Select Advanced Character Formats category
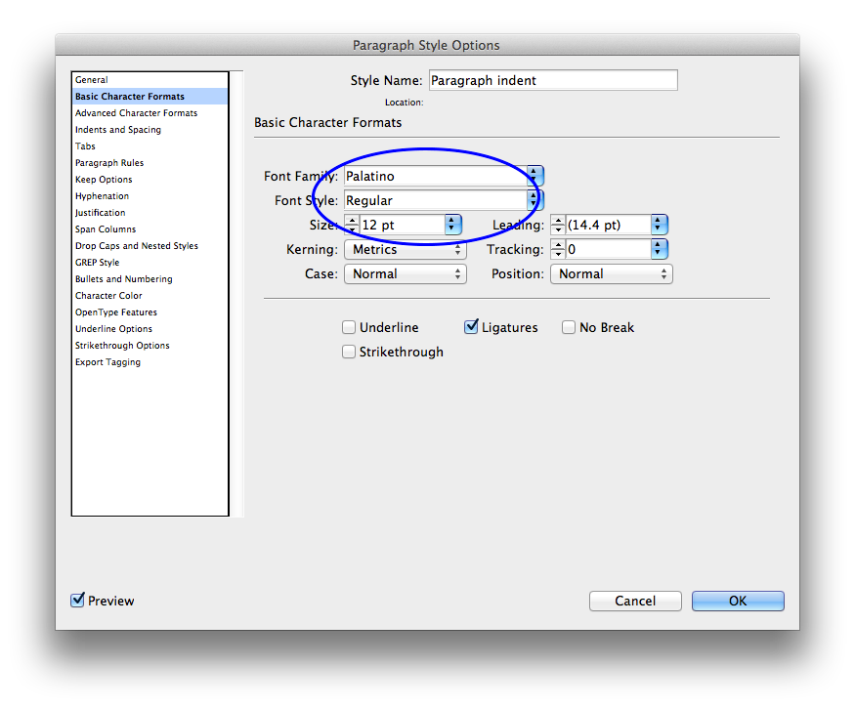 click(x=150, y=113)
